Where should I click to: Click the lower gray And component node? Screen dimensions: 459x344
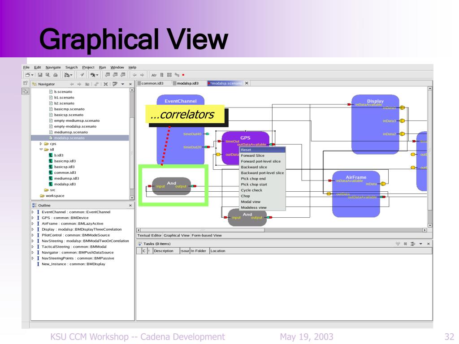(x=247, y=217)
